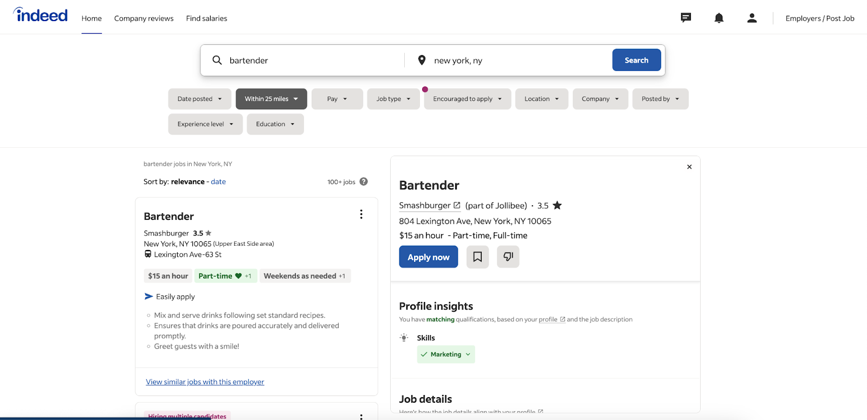Viewport: 867px width, 420px height.
Task: Click the magnifier icon in search bar
Action: (x=217, y=60)
